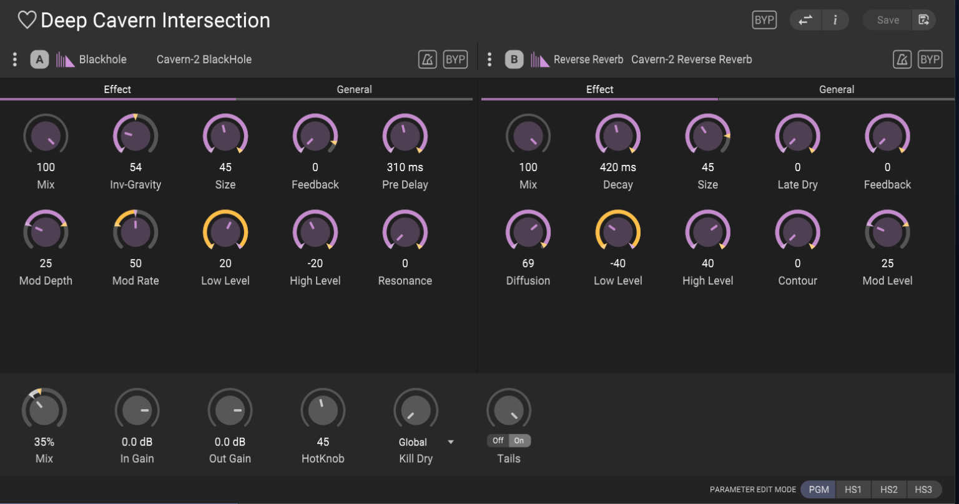
Task: Select HS1 parameter edit mode
Action: [853, 490]
